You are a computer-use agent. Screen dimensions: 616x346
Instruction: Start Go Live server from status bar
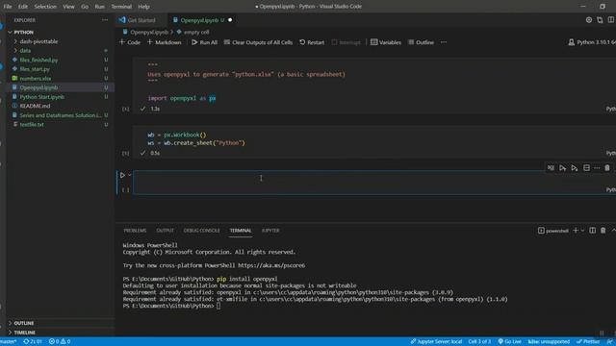tap(509, 341)
